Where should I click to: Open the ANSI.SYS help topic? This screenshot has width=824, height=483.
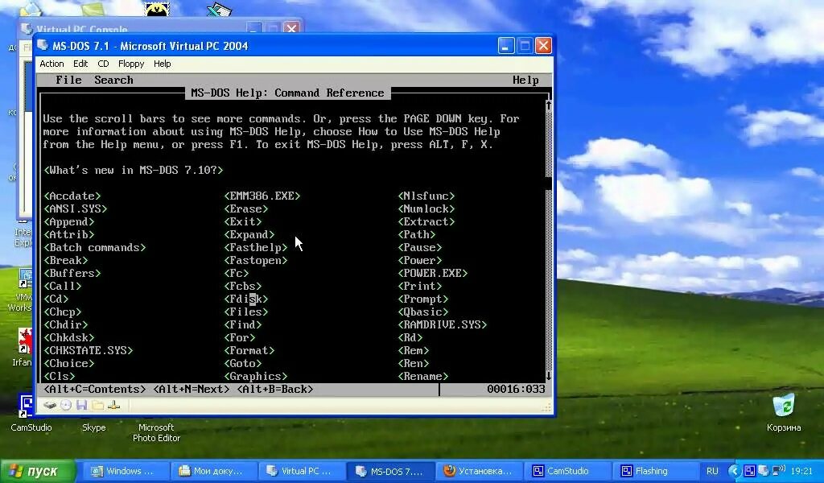point(75,208)
